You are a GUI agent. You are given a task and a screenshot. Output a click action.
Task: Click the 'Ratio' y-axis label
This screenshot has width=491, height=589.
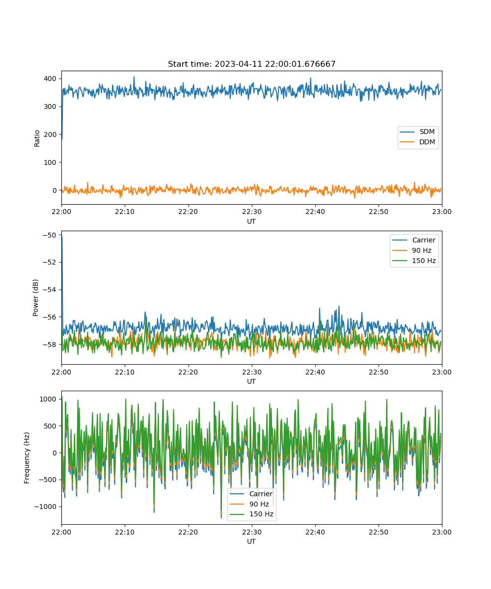(x=37, y=138)
